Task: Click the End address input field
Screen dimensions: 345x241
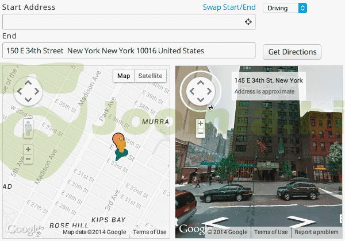Action: tap(129, 50)
